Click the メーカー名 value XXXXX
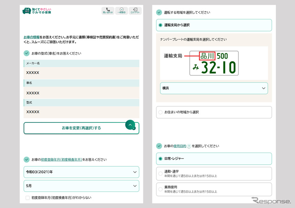The height and width of the screenshot is (208, 295). [33, 73]
